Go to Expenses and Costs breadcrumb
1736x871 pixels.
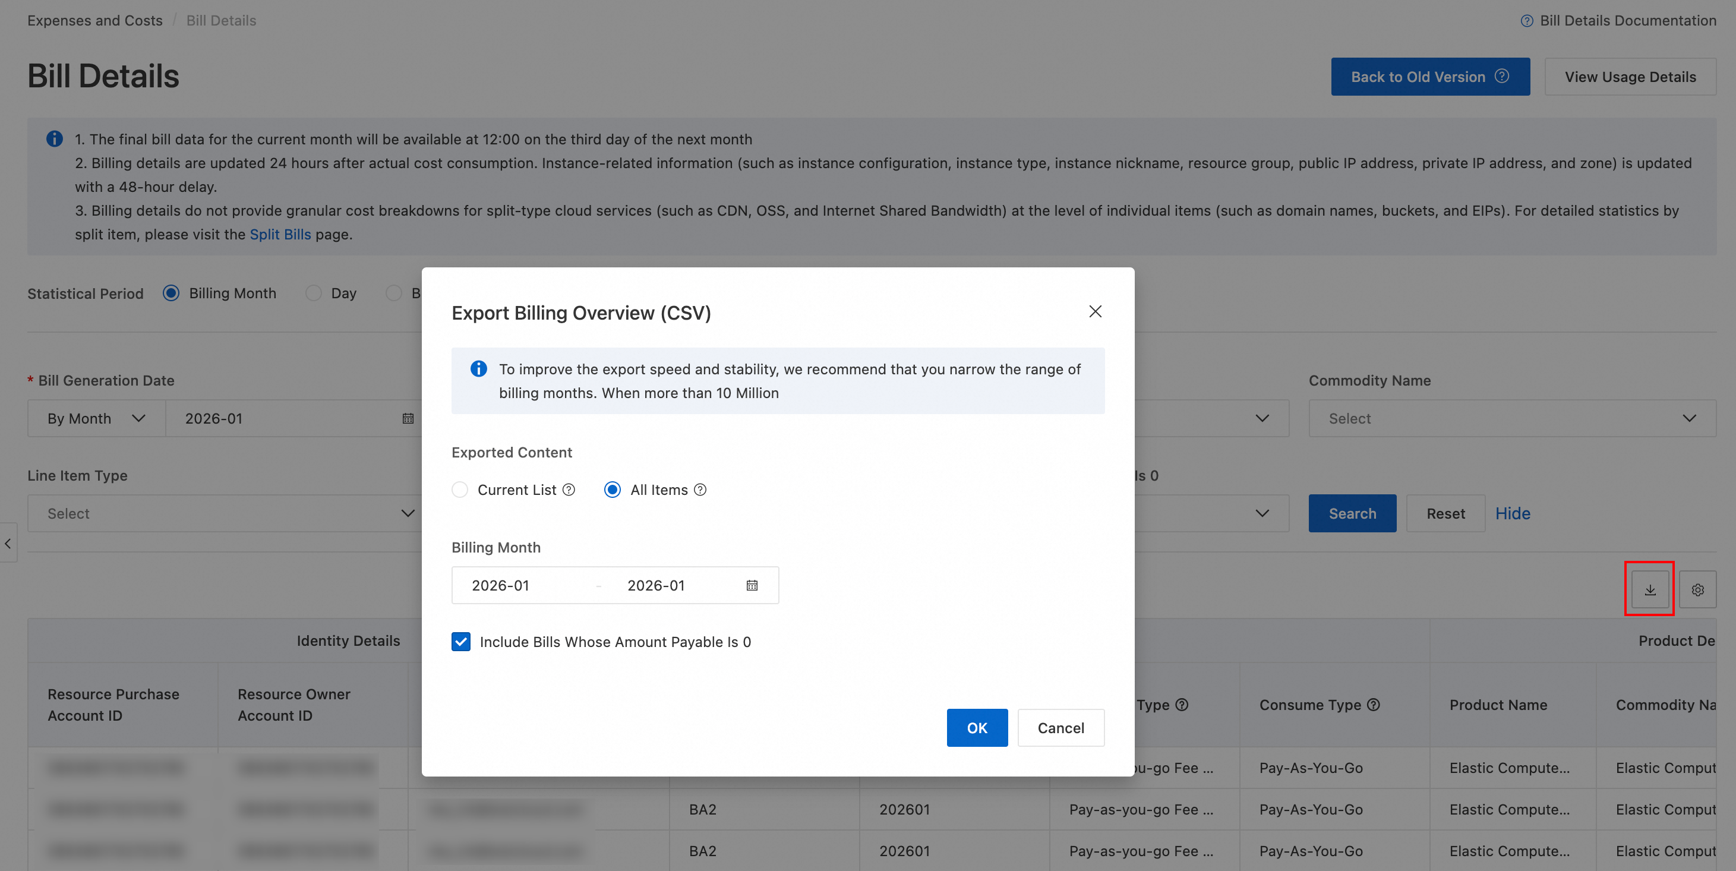coord(95,21)
